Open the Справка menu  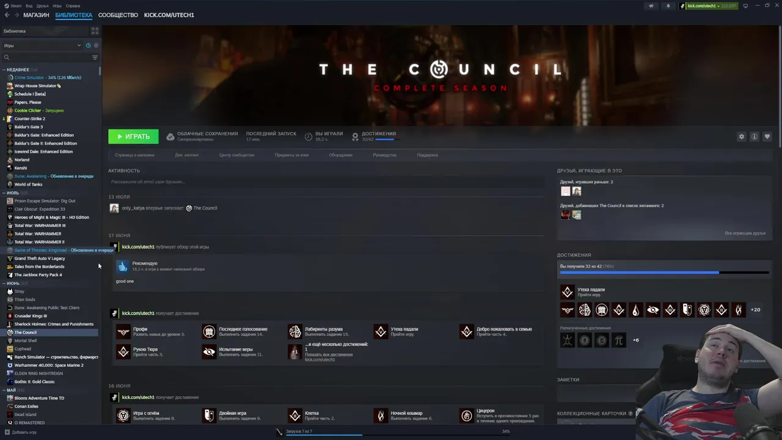tap(73, 5)
